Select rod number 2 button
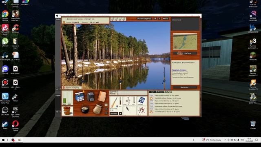 click(106, 109)
